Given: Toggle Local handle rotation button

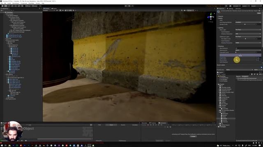Looking at the screenshot, I should click(x=35, y=6).
